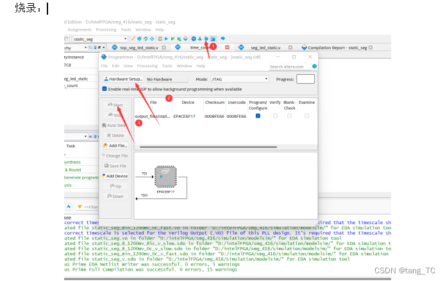Click the Down button in Programmer
Image resolution: width=445 pixels, height=281 pixels.
click(x=115, y=197)
